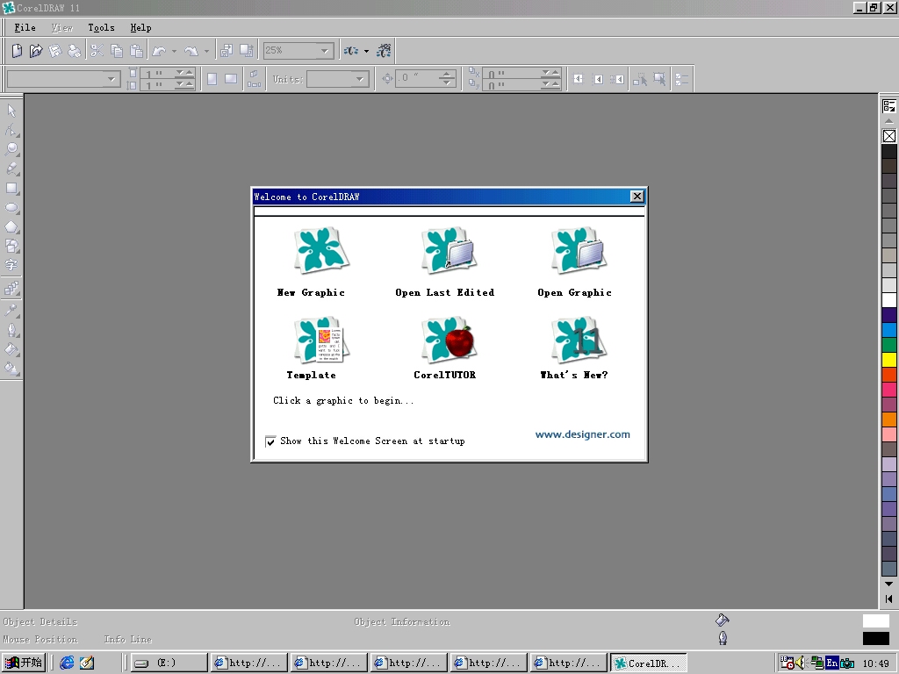Click the Start button on taskbar

click(x=24, y=663)
